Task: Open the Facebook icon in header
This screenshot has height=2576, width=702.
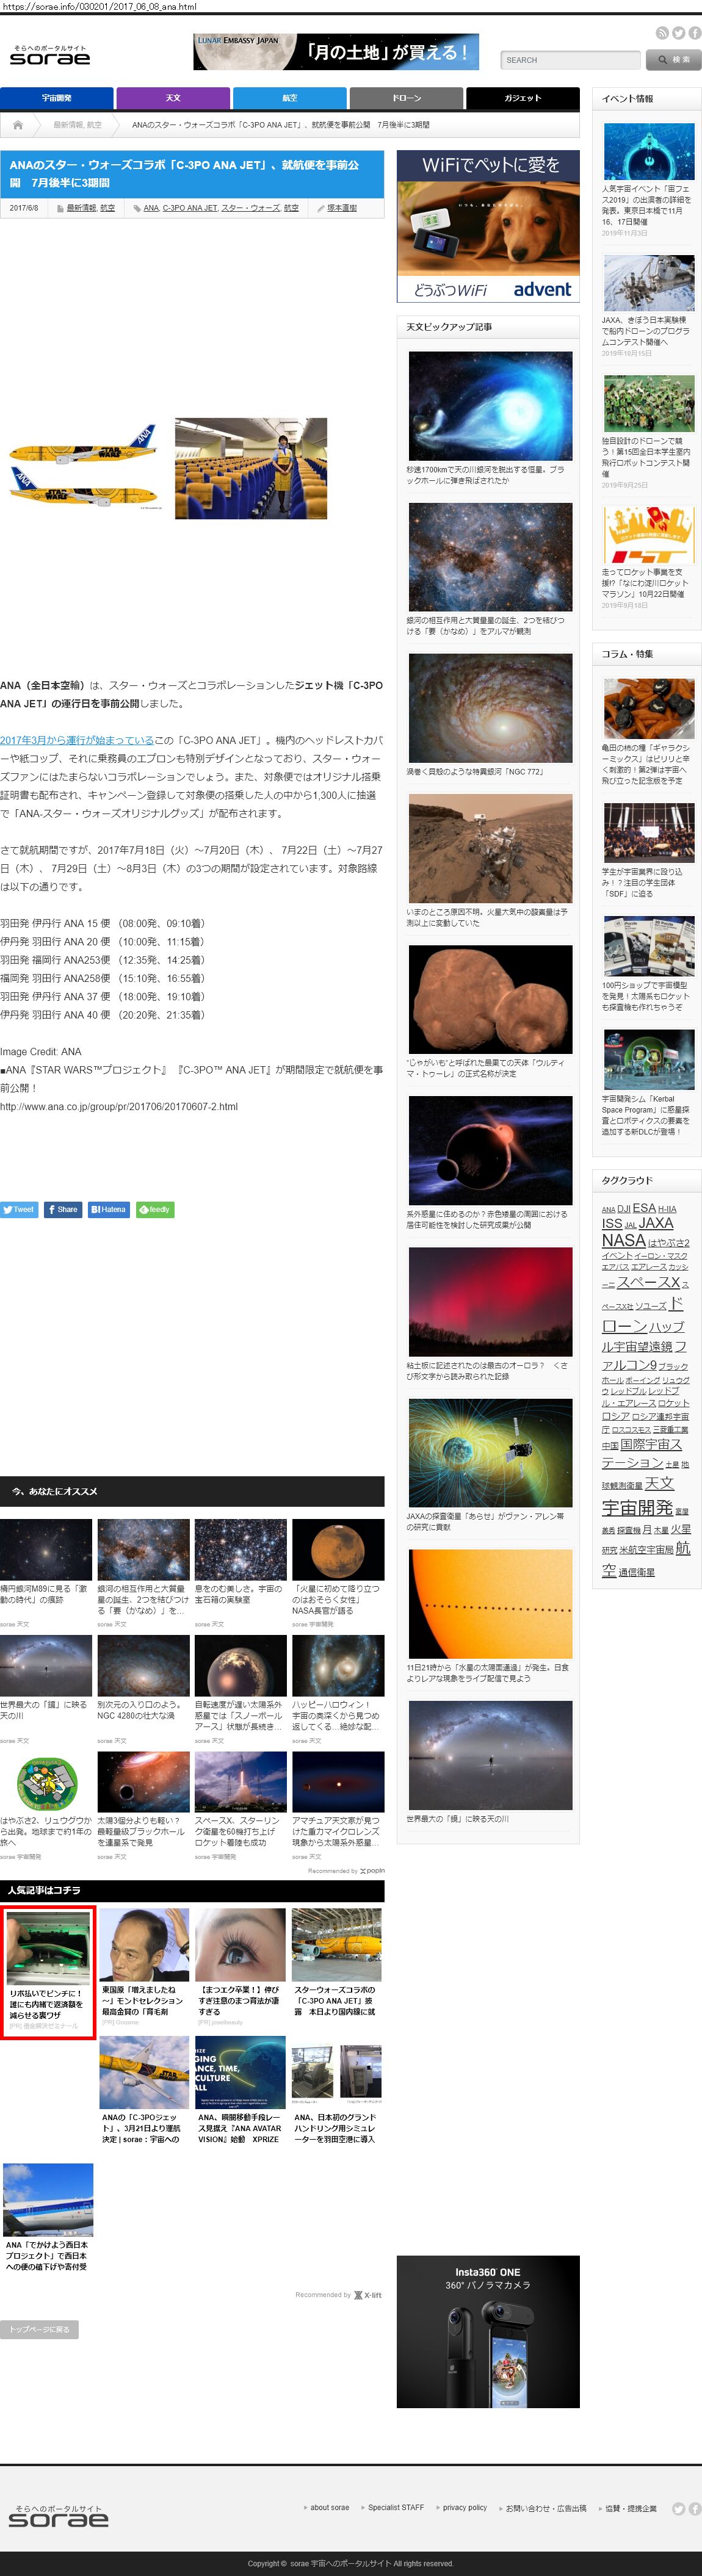Action: 694,33
